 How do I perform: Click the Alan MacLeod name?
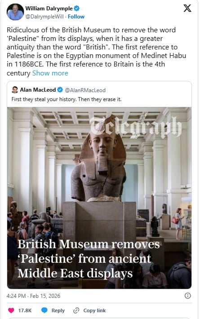(x=38, y=90)
